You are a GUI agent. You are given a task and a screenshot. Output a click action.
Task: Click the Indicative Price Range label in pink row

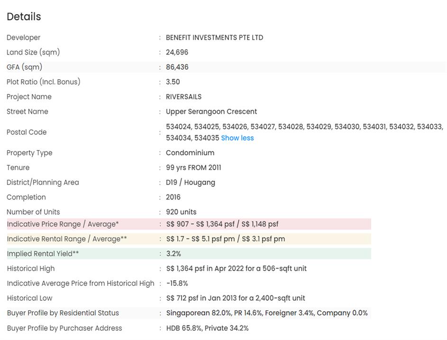click(x=63, y=224)
